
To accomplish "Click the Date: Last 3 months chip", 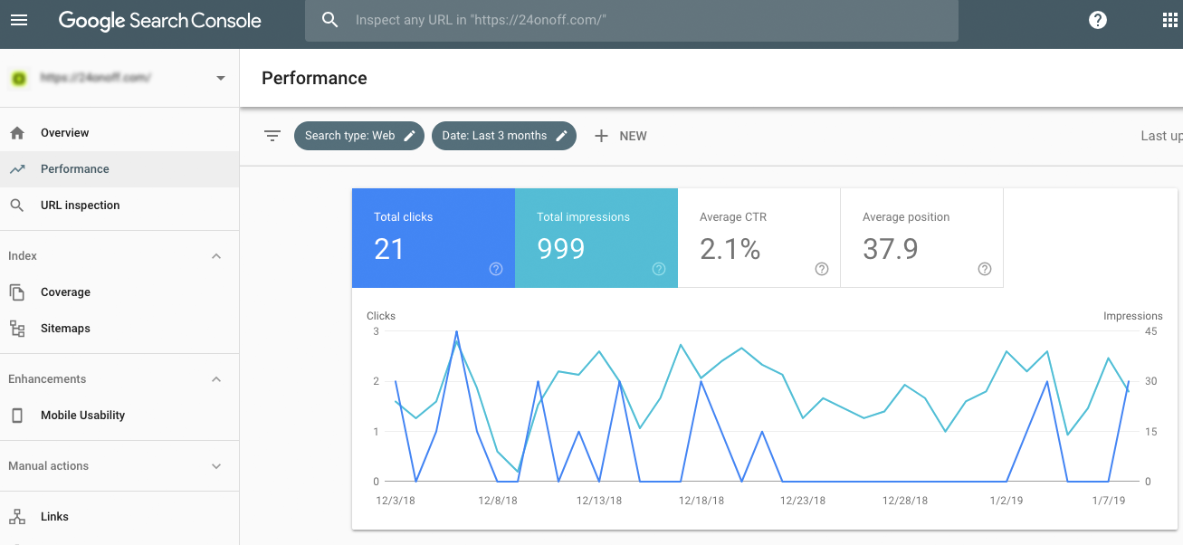I will [x=504, y=136].
